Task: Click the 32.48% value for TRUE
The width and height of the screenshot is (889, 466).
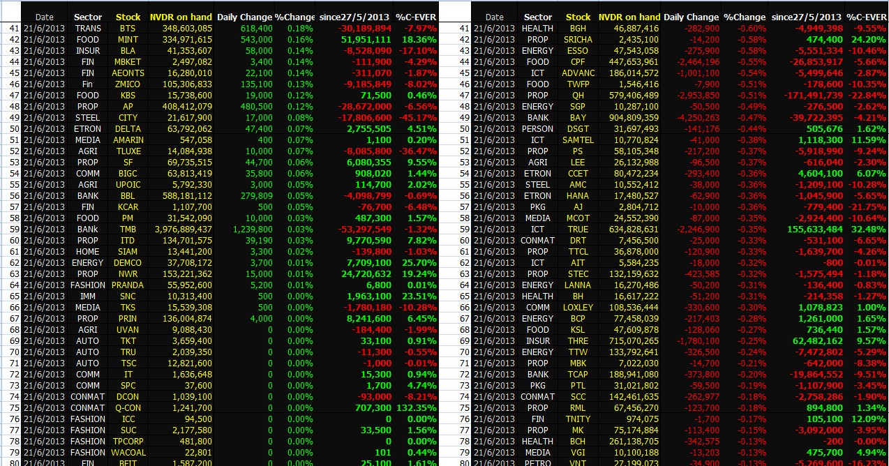Action: pos(868,230)
